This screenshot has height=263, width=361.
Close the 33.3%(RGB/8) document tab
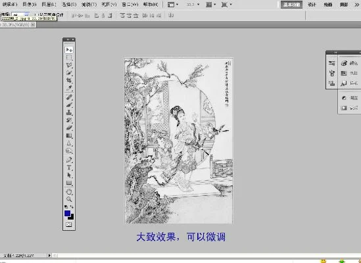coord(33,24)
